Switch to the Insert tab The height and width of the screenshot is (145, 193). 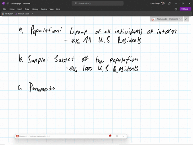pos(20,9)
